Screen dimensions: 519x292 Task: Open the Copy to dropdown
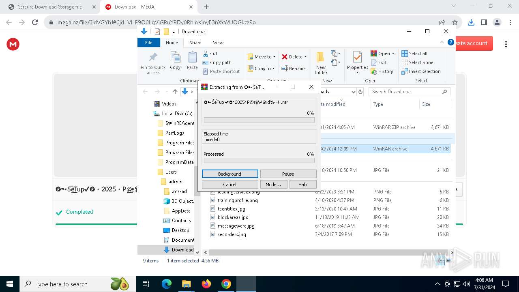click(262, 69)
